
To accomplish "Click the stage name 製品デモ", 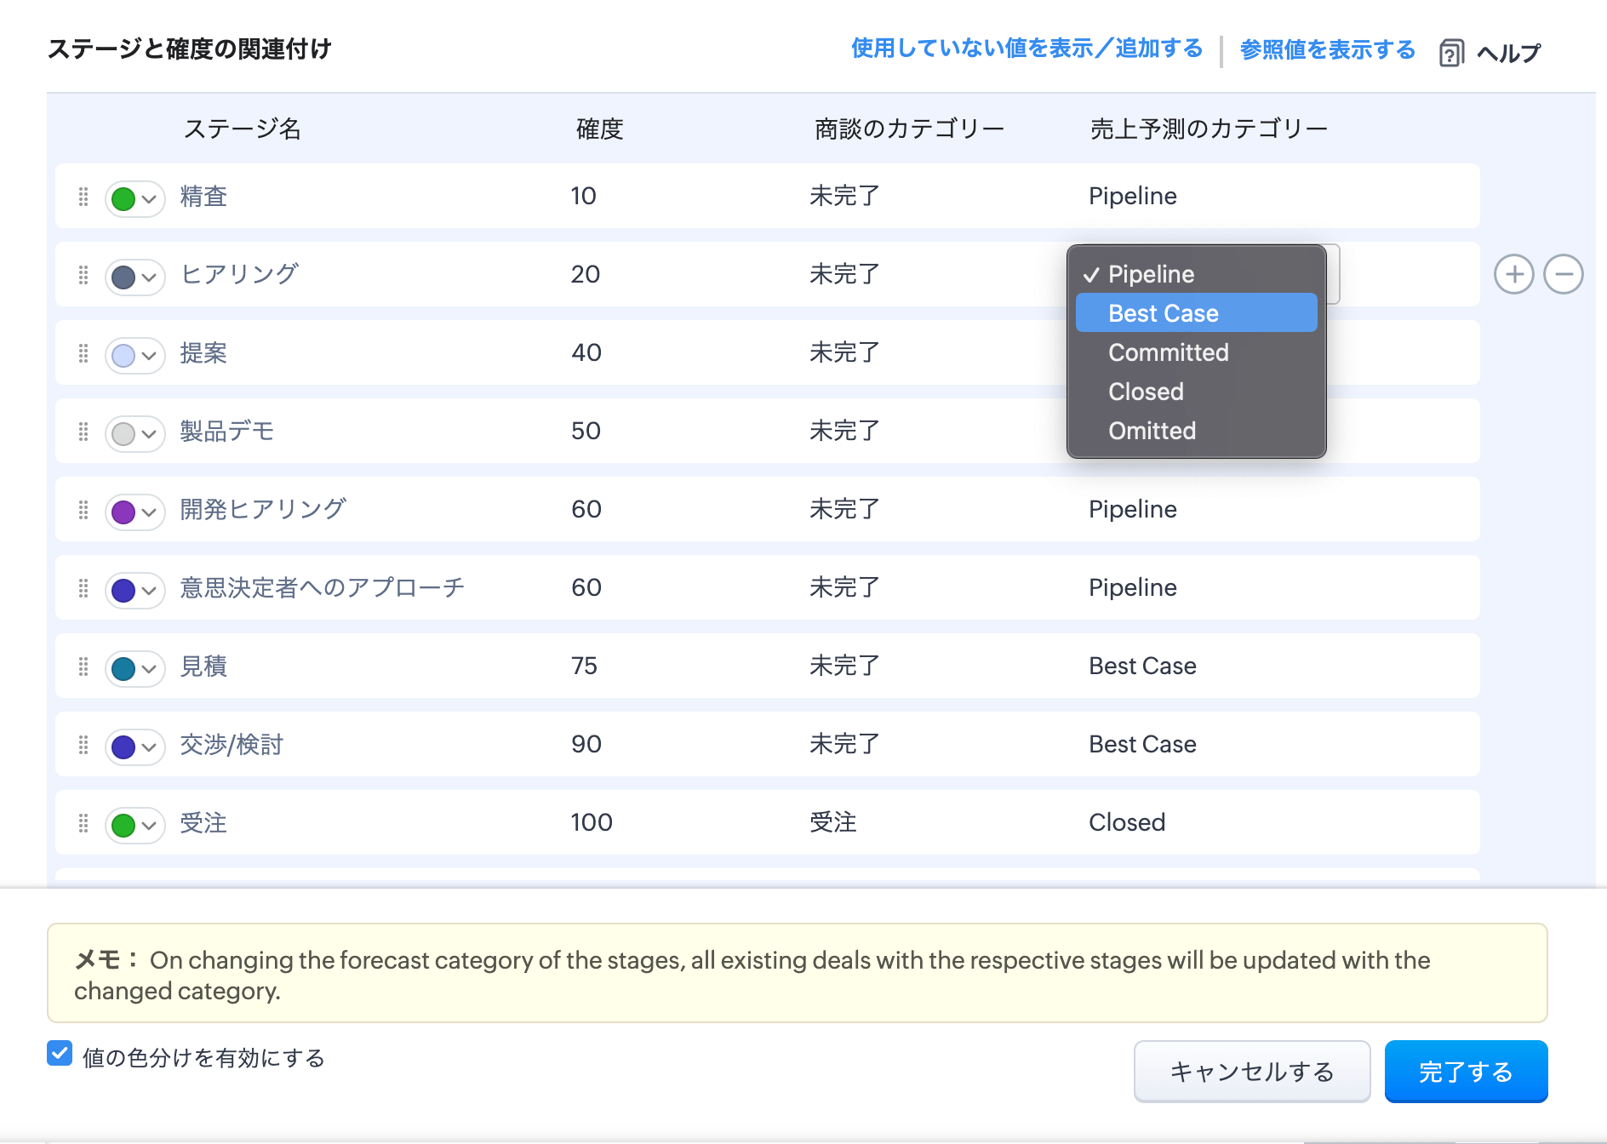I will click(x=226, y=431).
